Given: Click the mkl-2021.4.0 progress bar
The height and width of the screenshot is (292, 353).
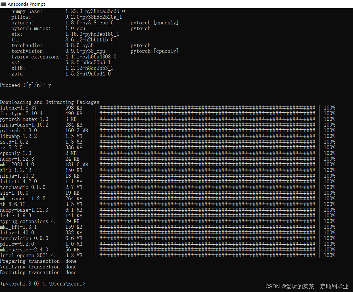Looking at the screenshot, I should (x=207, y=164).
